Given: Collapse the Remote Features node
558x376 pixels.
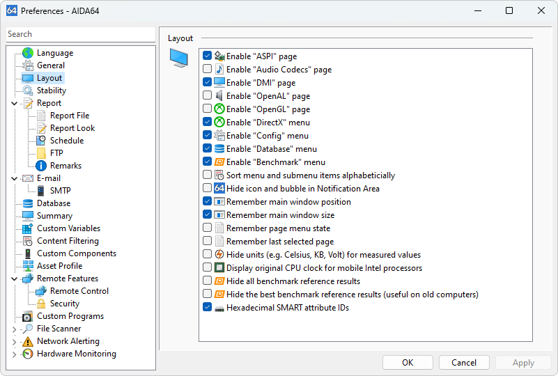Looking at the screenshot, I should (14, 279).
